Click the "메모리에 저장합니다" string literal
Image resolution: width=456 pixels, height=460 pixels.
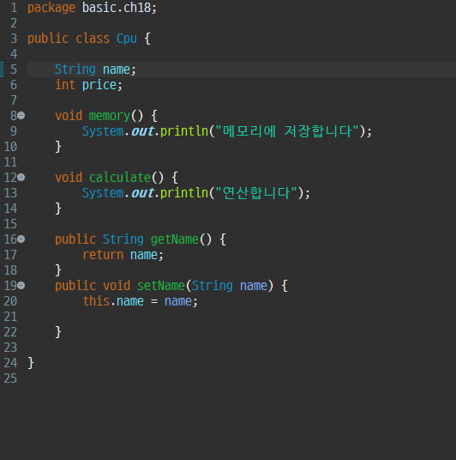coord(287,131)
